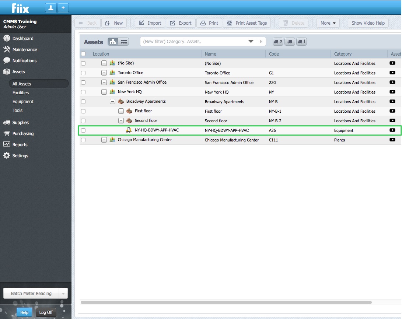
Task: Open video icon in NY-HQ-BDWY-APP-HVAC row
Action: [x=392, y=130]
